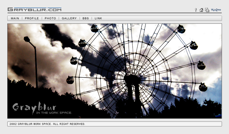Open the GALLERY menu item

(69, 18)
